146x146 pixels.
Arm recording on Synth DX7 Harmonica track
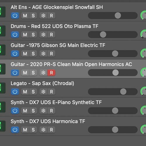point(51,130)
